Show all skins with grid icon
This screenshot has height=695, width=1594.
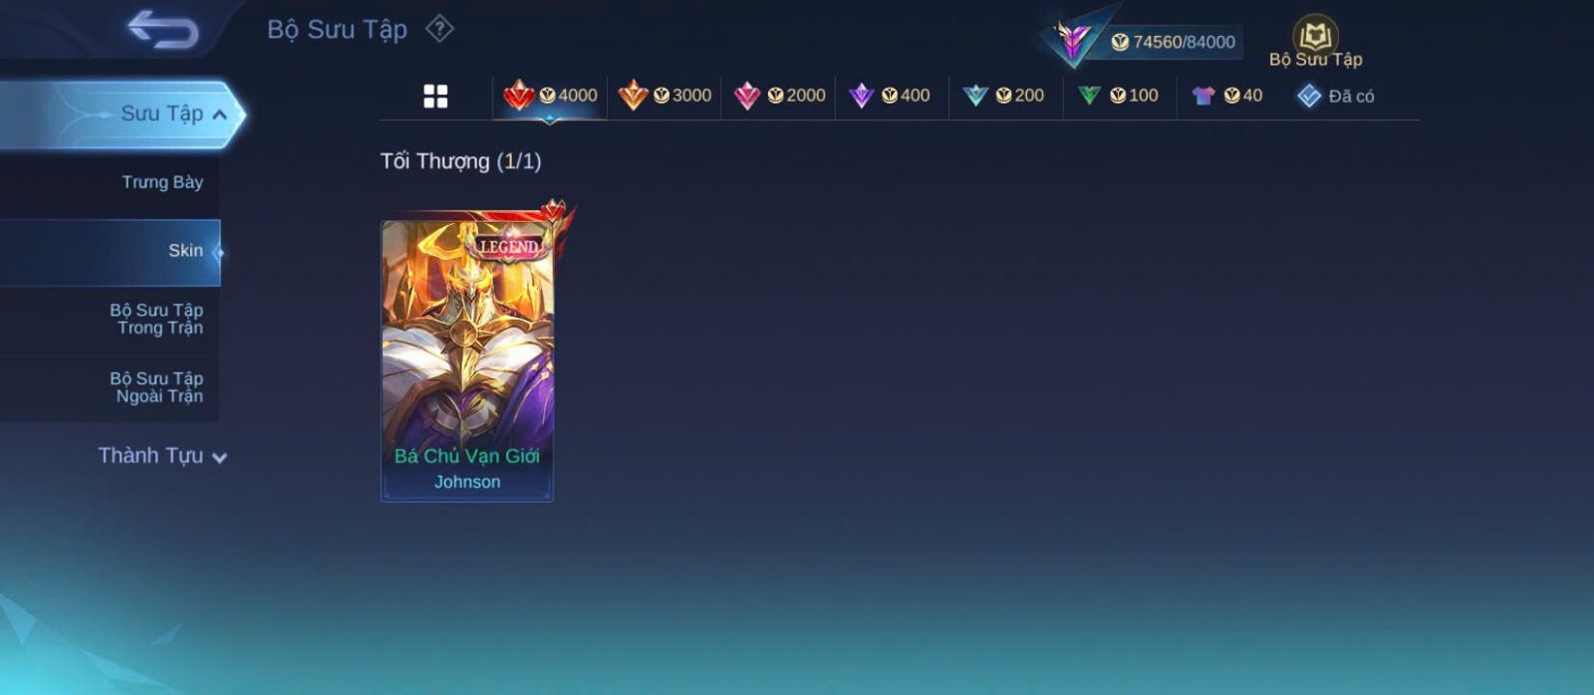435,96
